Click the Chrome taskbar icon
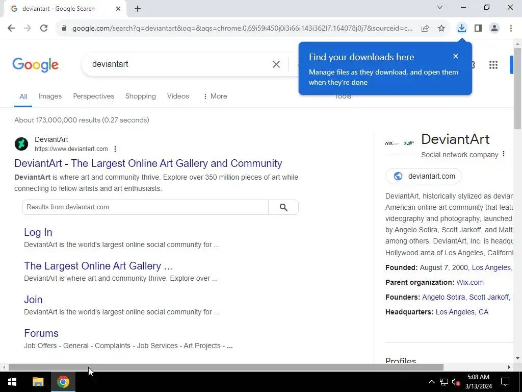 click(x=63, y=382)
